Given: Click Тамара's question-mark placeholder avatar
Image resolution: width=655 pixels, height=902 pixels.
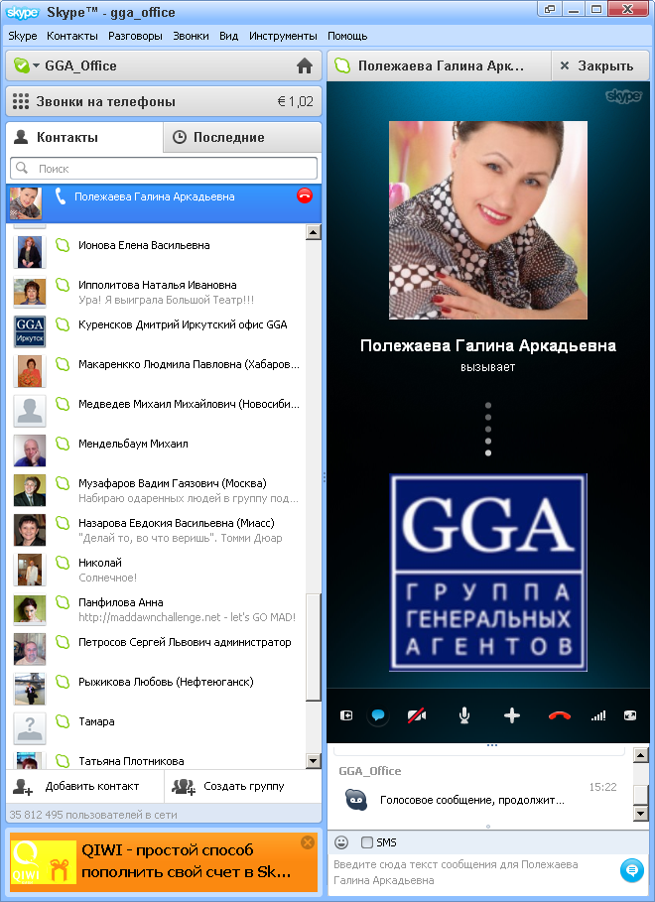Looking at the screenshot, I should [30, 728].
